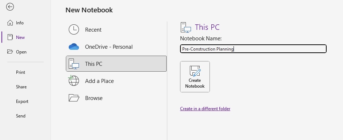The height and width of the screenshot is (140, 343).
Task: Click the This PC computer icon in list
Action: [x=74, y=64]
